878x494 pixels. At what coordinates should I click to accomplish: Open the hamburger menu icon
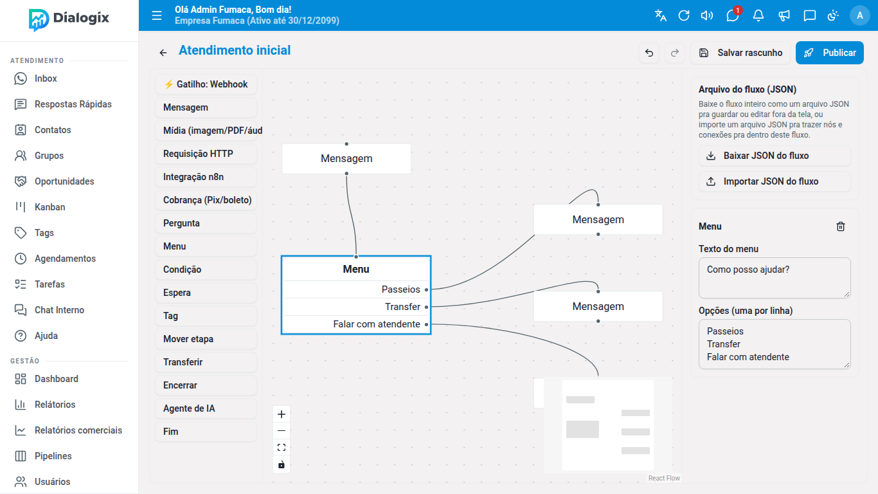pyautogui.click(x=157, y=15)
